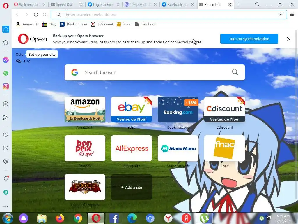Viewport: 298px width, 224px height.
Task: Open Settings gear in sidebar
Action: coord(6,161)
